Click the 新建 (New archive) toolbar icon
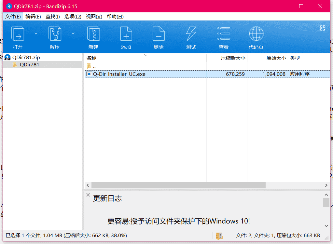This screenshot has height=244, width=333. pyautogui.click(x=93, y=34)
